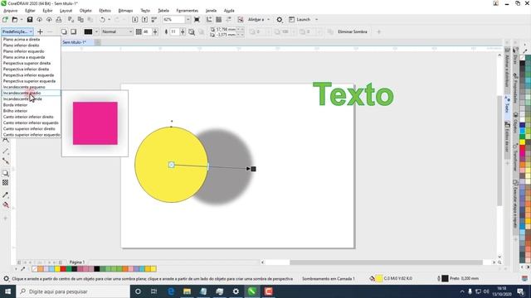531x298 pixels.
Task: Select the Text tool in the toolbox
Action: tap(6, 140)
